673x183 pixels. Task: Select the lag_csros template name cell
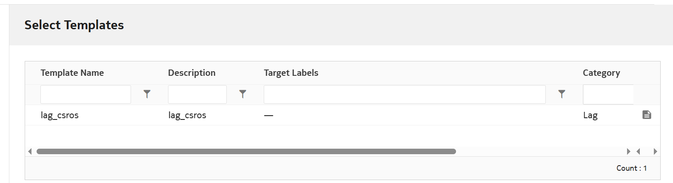pos(60,115)
